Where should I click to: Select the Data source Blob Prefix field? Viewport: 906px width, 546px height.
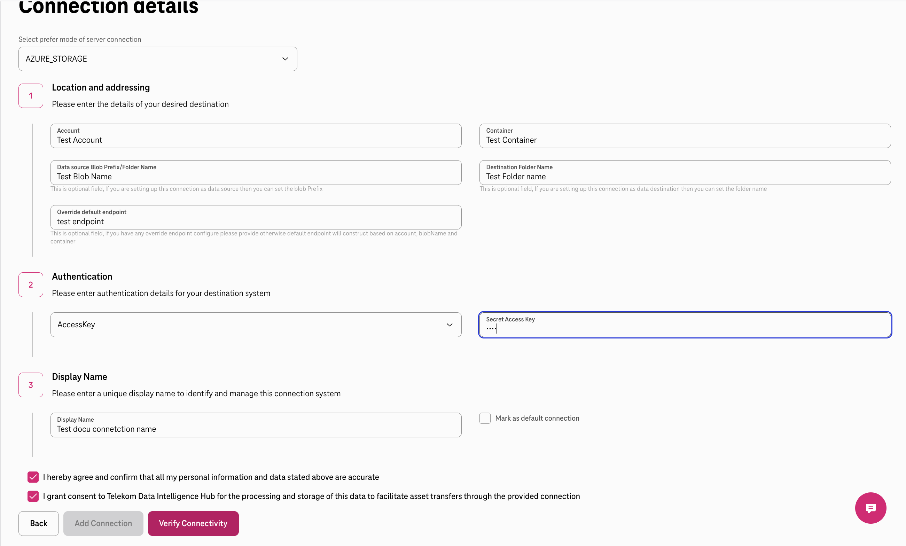click(256, 172)
